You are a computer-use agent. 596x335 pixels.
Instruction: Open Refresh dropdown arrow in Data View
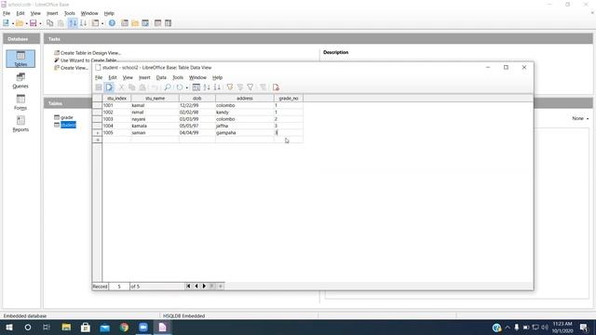(x=186, y=87)
